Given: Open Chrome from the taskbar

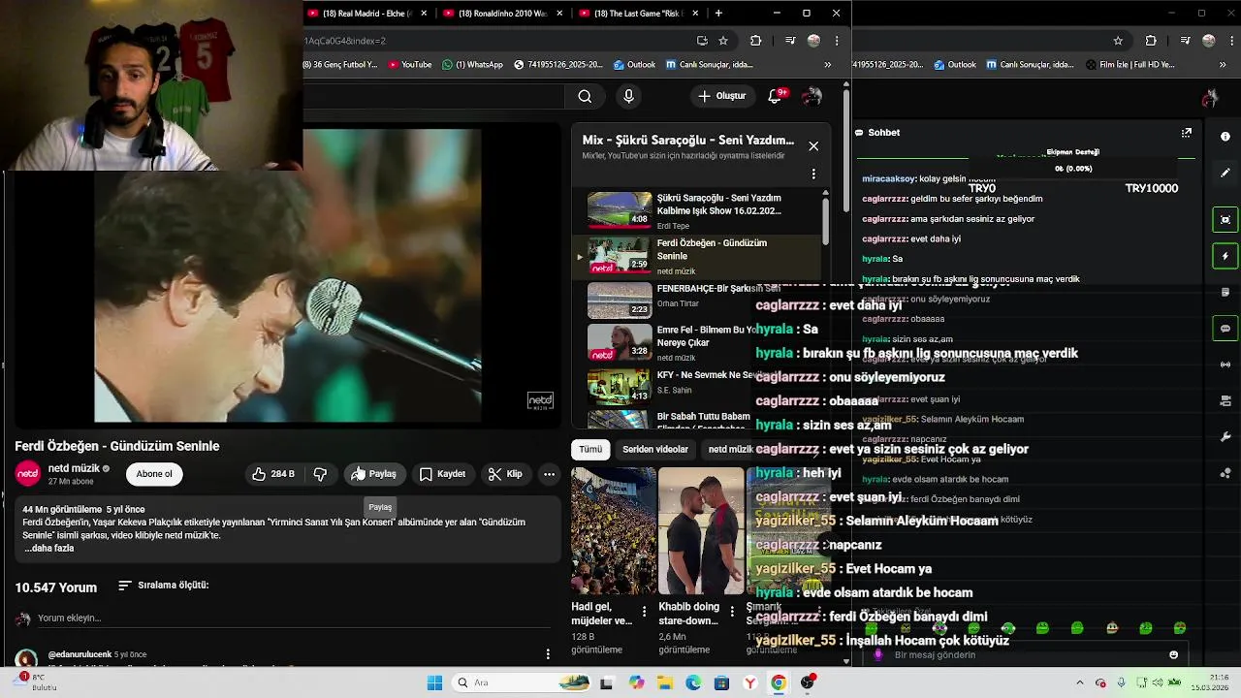Looking at the screenshot, I should (779, 682).
